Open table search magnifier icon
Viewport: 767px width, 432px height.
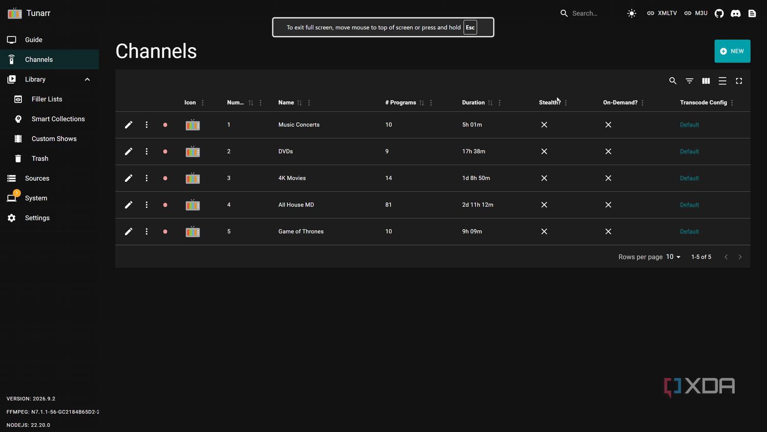(673, 81)
